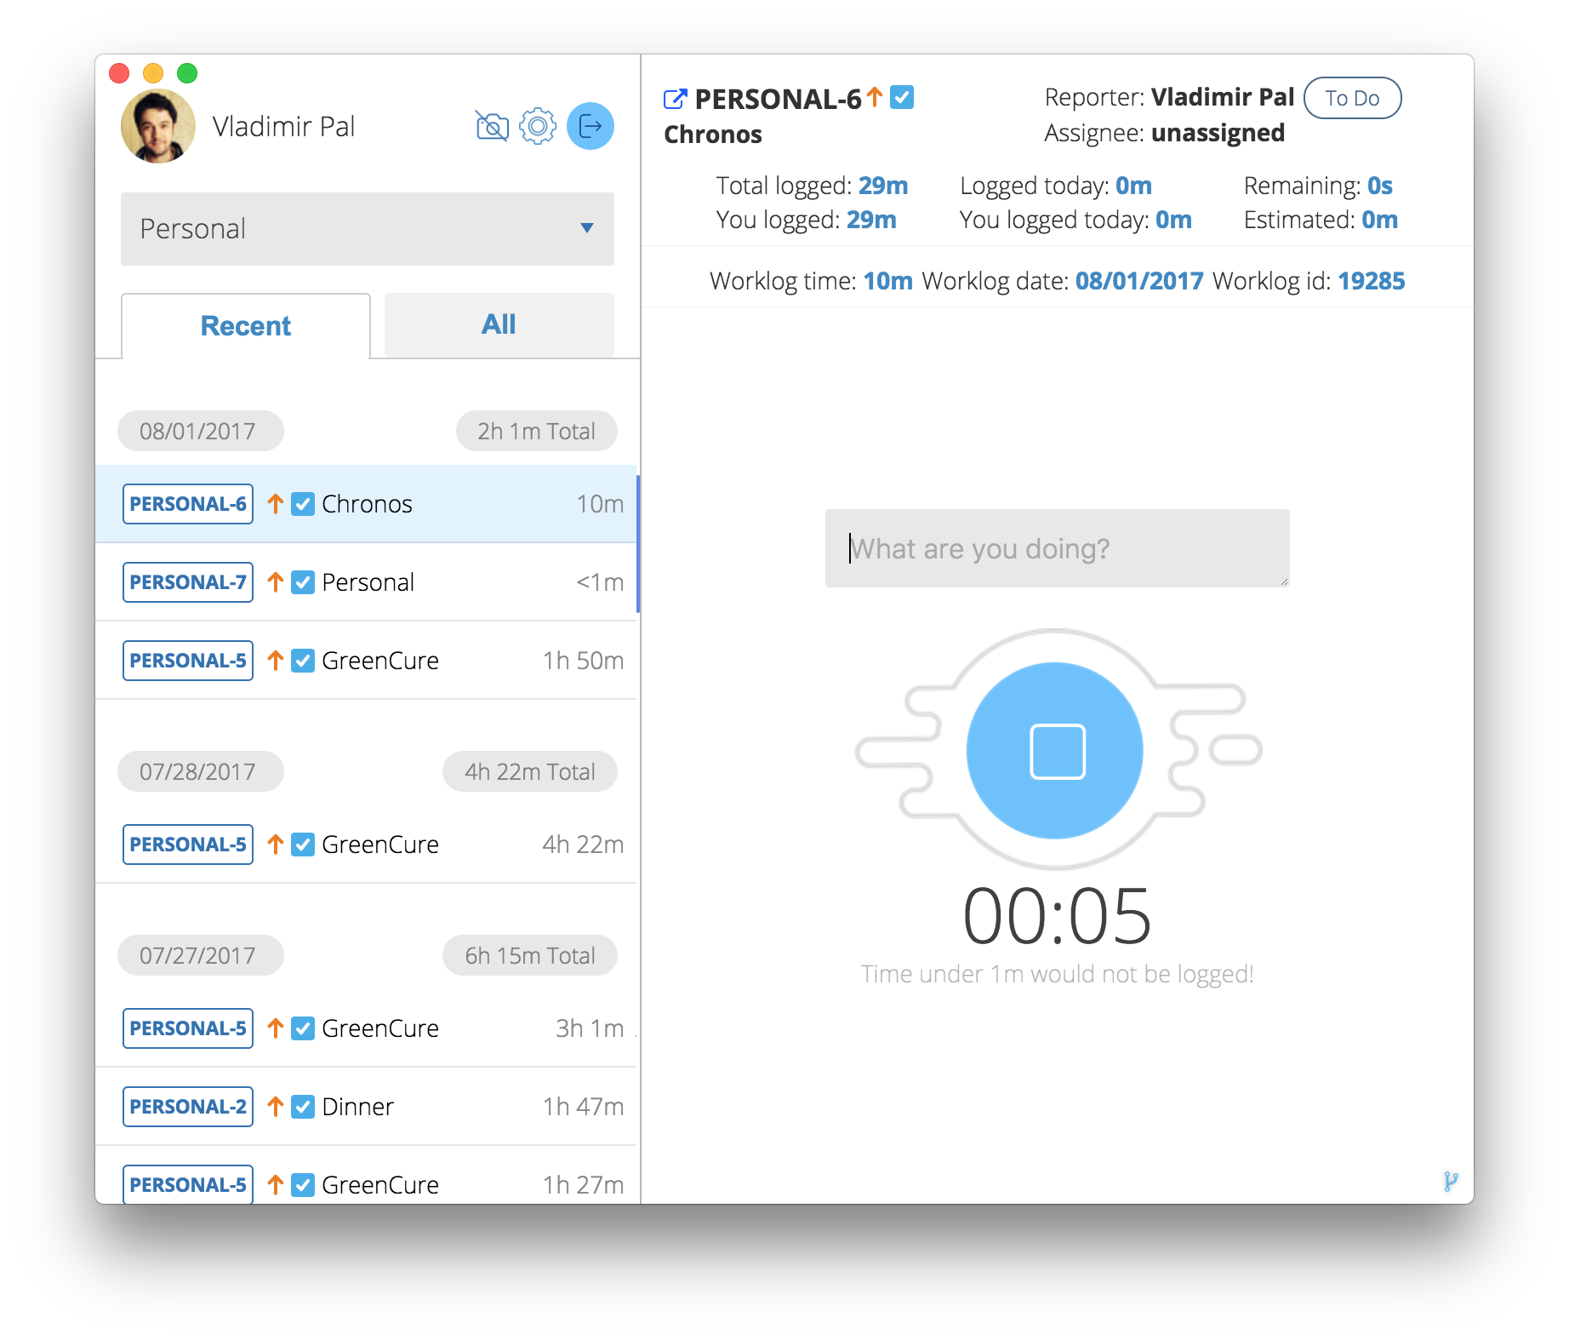Toggle the checkbox next to Chronos entry
Screen dimensions: 1569x1340
click(x=302, y=503)
